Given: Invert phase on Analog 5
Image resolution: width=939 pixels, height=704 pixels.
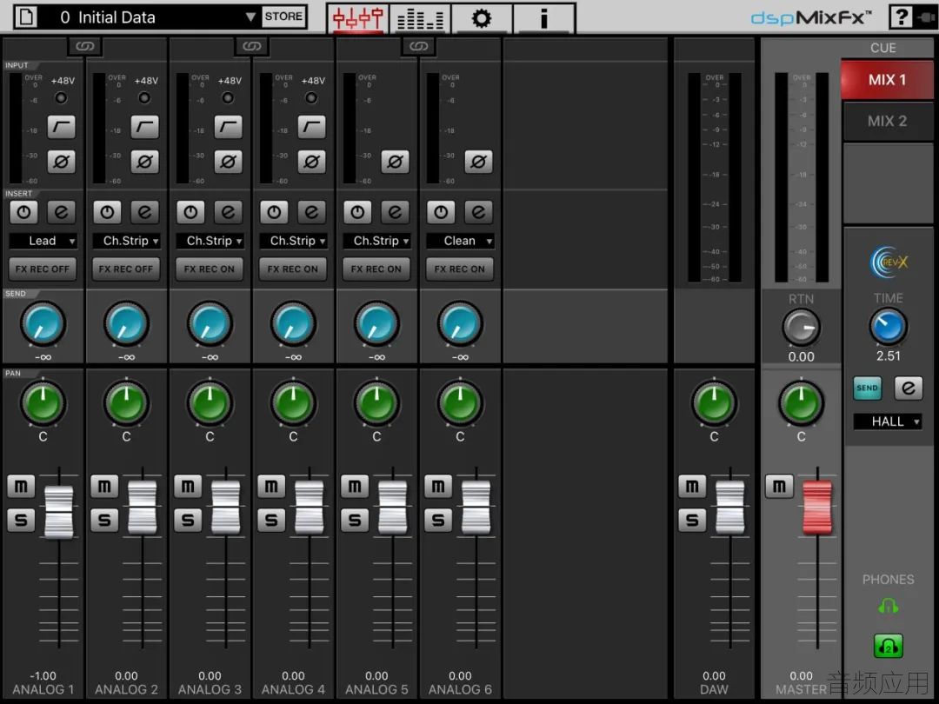Looking at the screenshot, I should (395, 162).
